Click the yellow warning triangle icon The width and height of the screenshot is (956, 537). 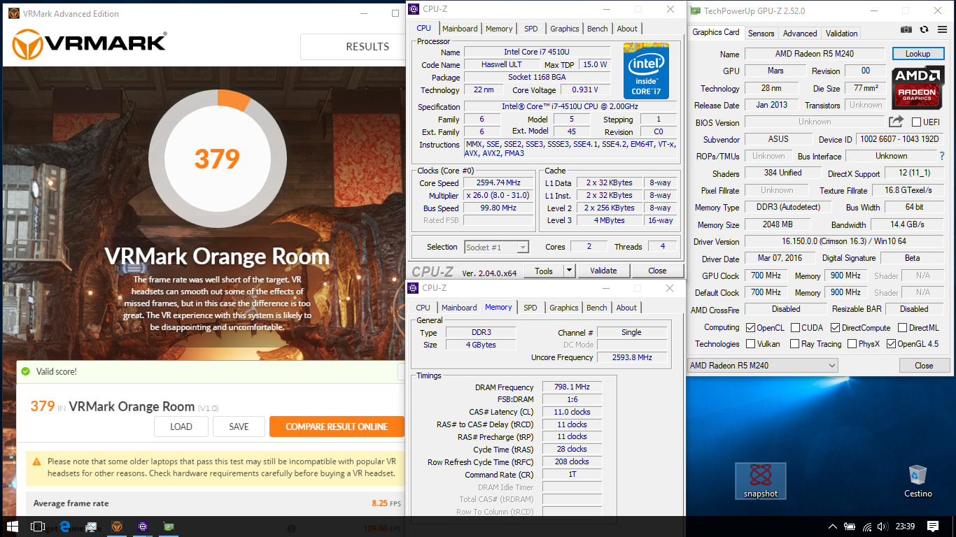pos(37,462)
